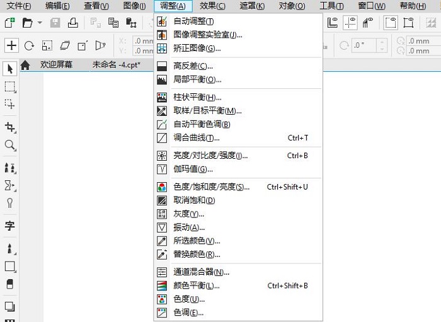Select the Text tool icon
Image resolution: width=441 pixels, height=322 pixels.
10,226
